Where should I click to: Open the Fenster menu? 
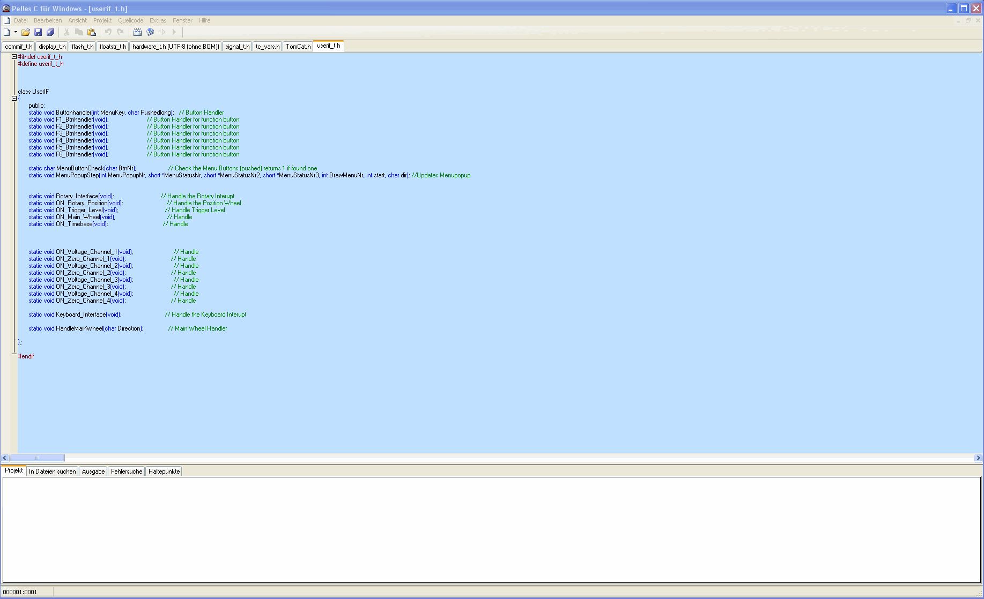click(x=182, y=20)
